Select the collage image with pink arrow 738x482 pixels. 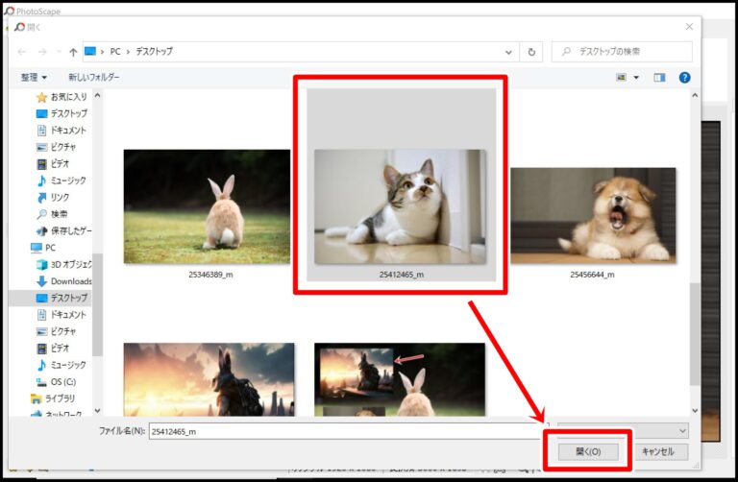click(400, 379)
